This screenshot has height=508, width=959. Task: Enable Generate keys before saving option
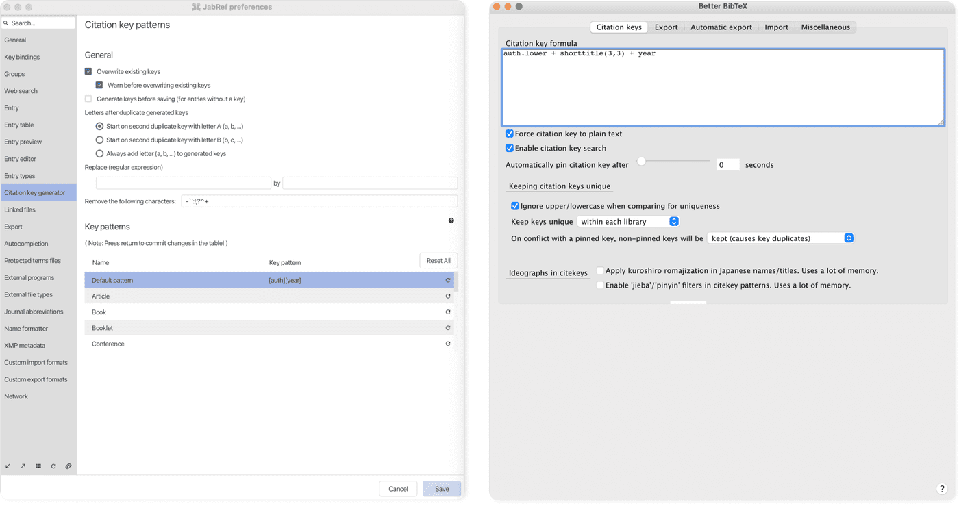click(88, 98)
